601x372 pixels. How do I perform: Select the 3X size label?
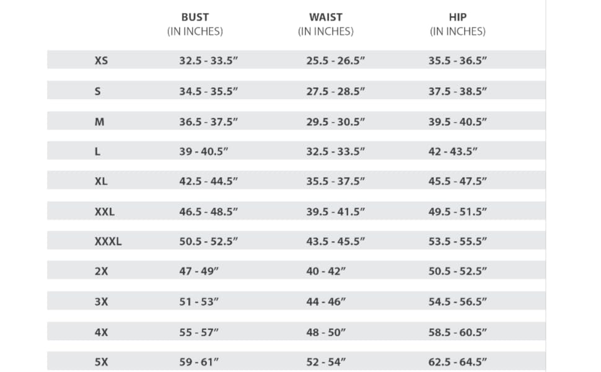pyautogui.click(x=101, y=302)
